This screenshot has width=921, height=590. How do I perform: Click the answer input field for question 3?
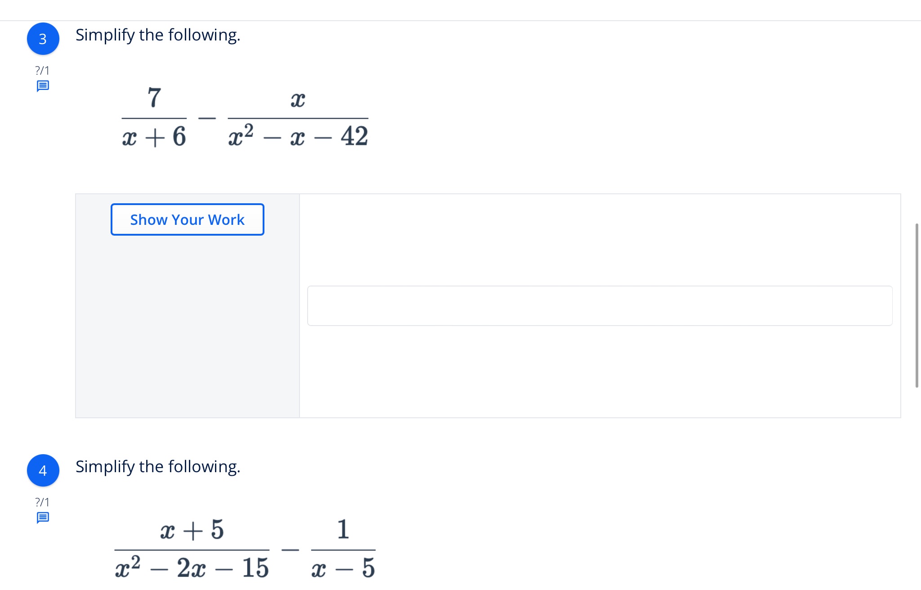(599, 306)
